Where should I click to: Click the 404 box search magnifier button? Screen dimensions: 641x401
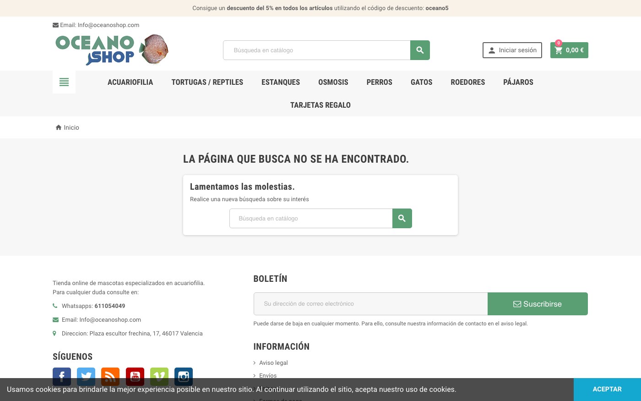[x=402, y=219]
